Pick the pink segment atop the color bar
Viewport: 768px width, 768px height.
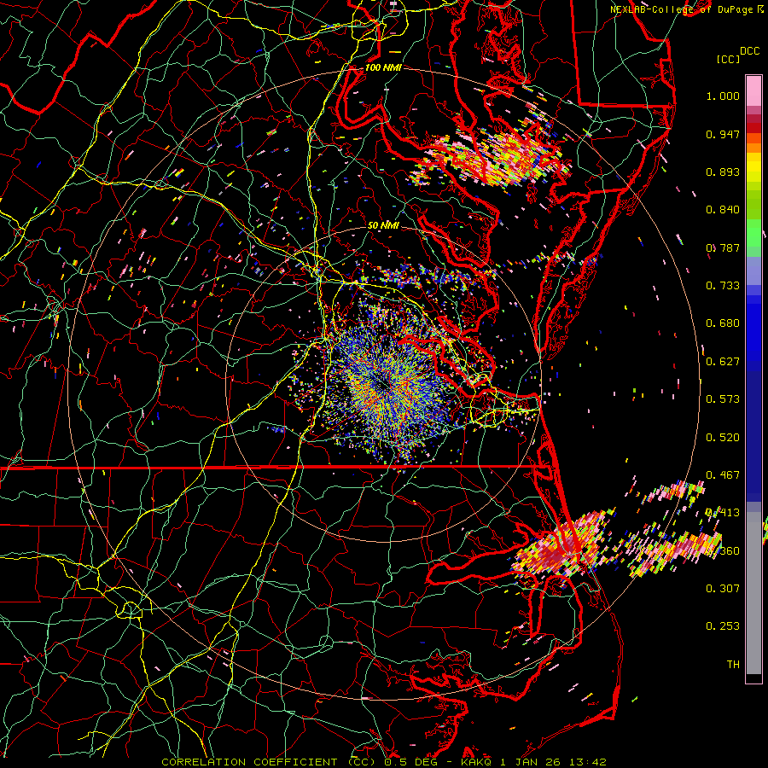pos(753,91)
